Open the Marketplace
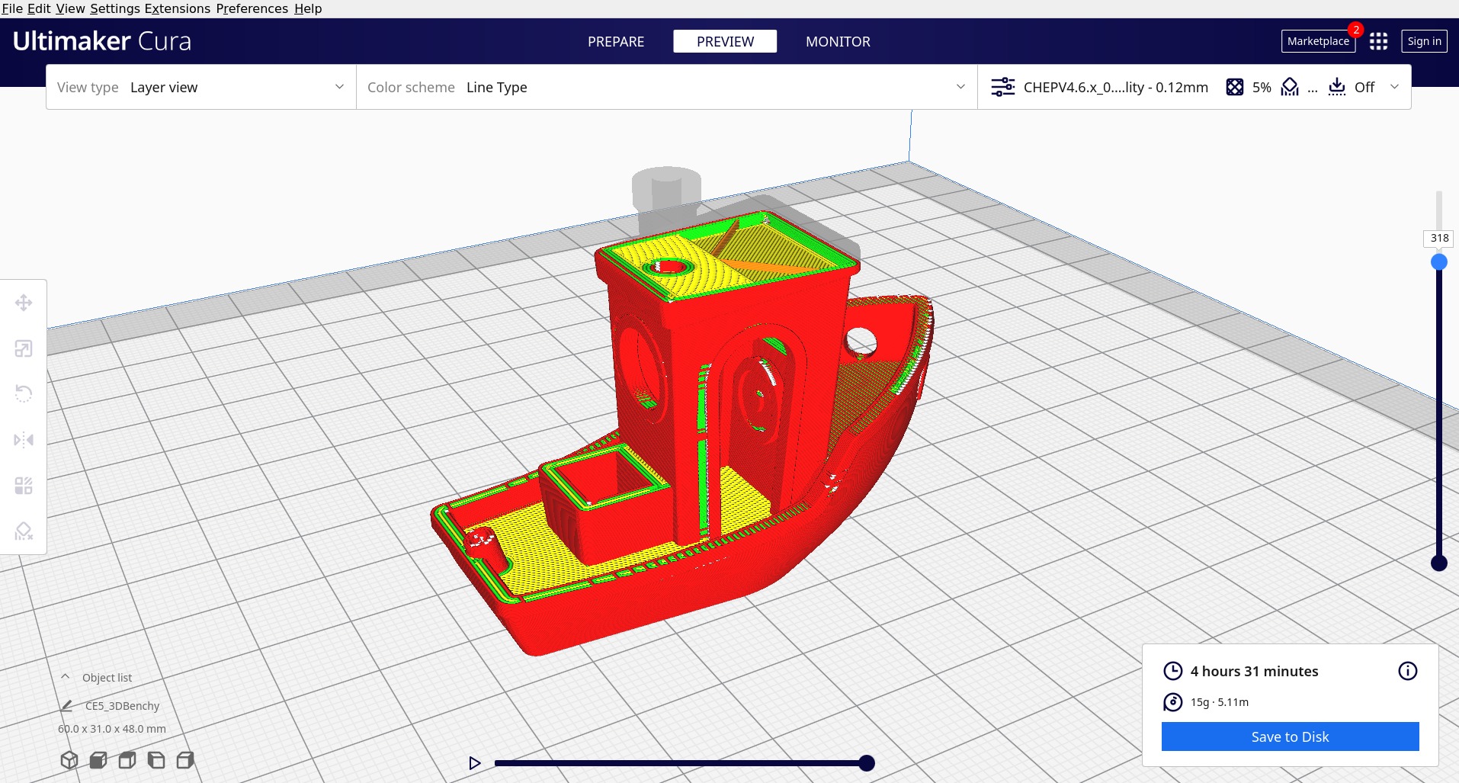Viewport: 1459px width, 783px height. (1317, 41)
